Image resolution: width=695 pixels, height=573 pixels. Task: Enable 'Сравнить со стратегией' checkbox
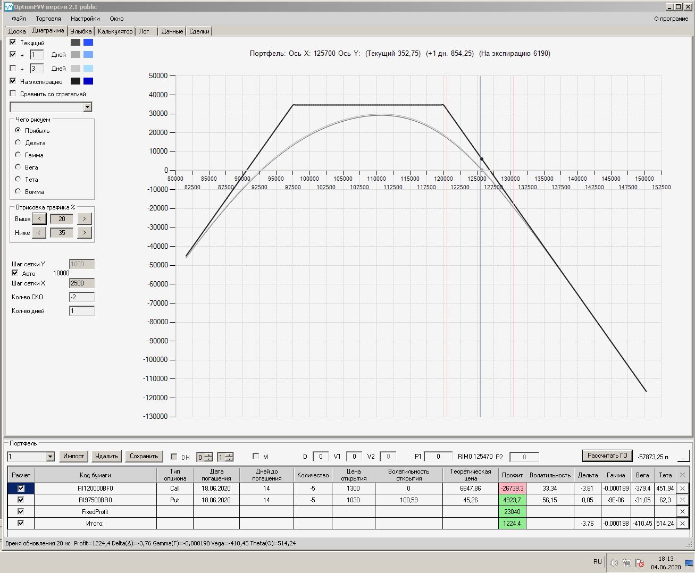click(13, 94)
